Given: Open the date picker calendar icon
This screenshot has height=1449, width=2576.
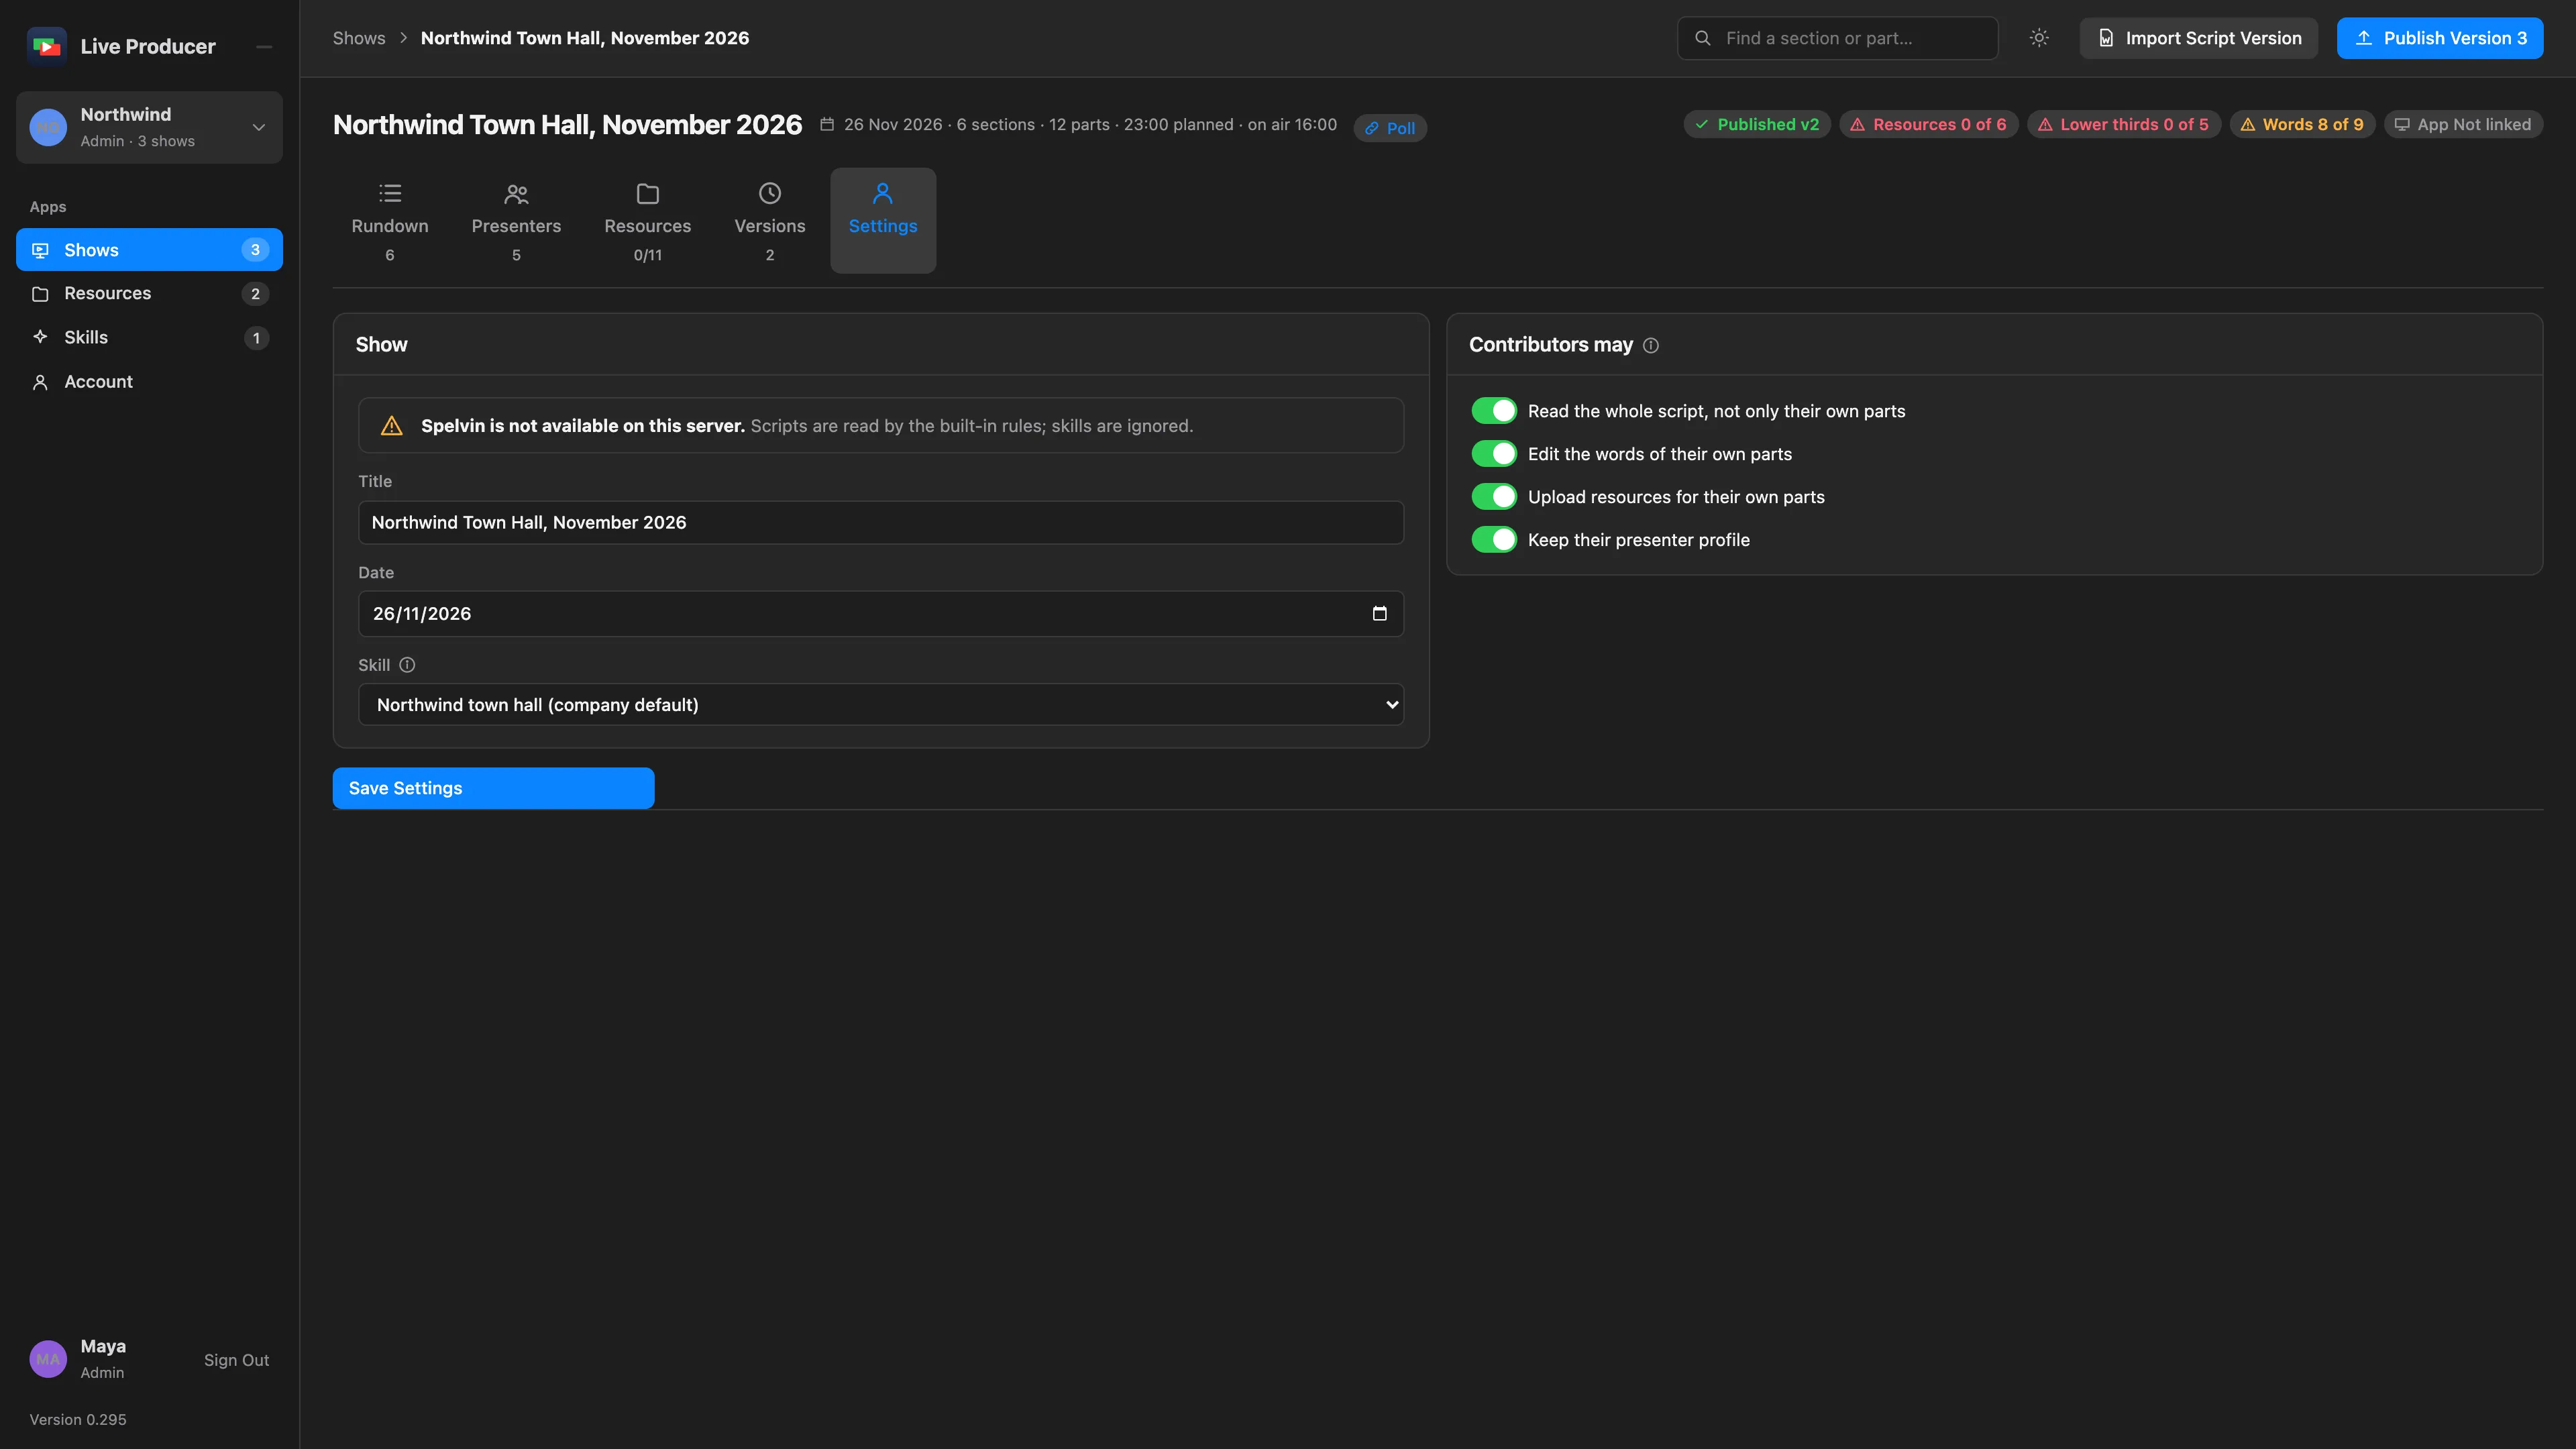Looking at the screenshot, I should pos(1379,614).
